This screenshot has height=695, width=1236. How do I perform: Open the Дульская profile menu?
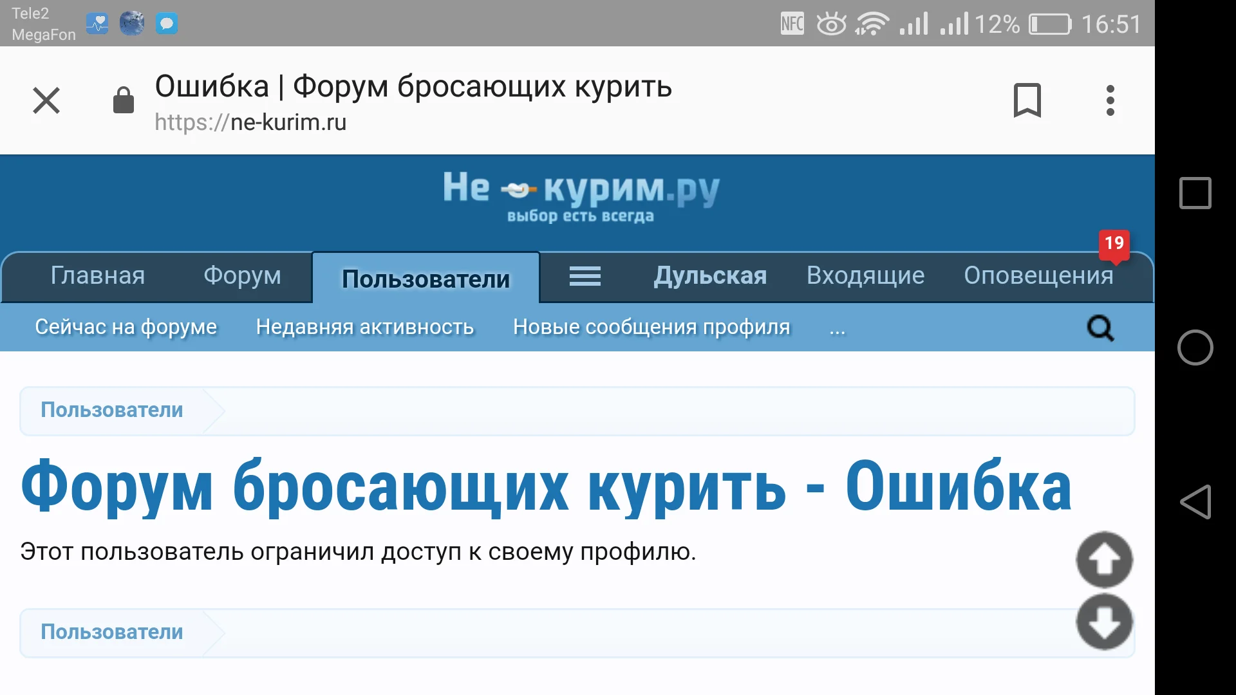tap(709, 276)
